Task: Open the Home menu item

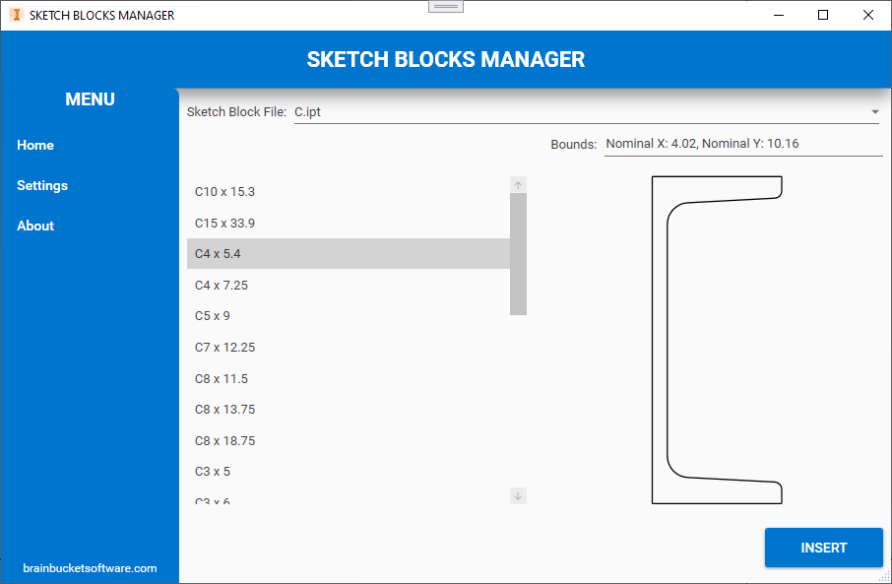Action: 35,145
